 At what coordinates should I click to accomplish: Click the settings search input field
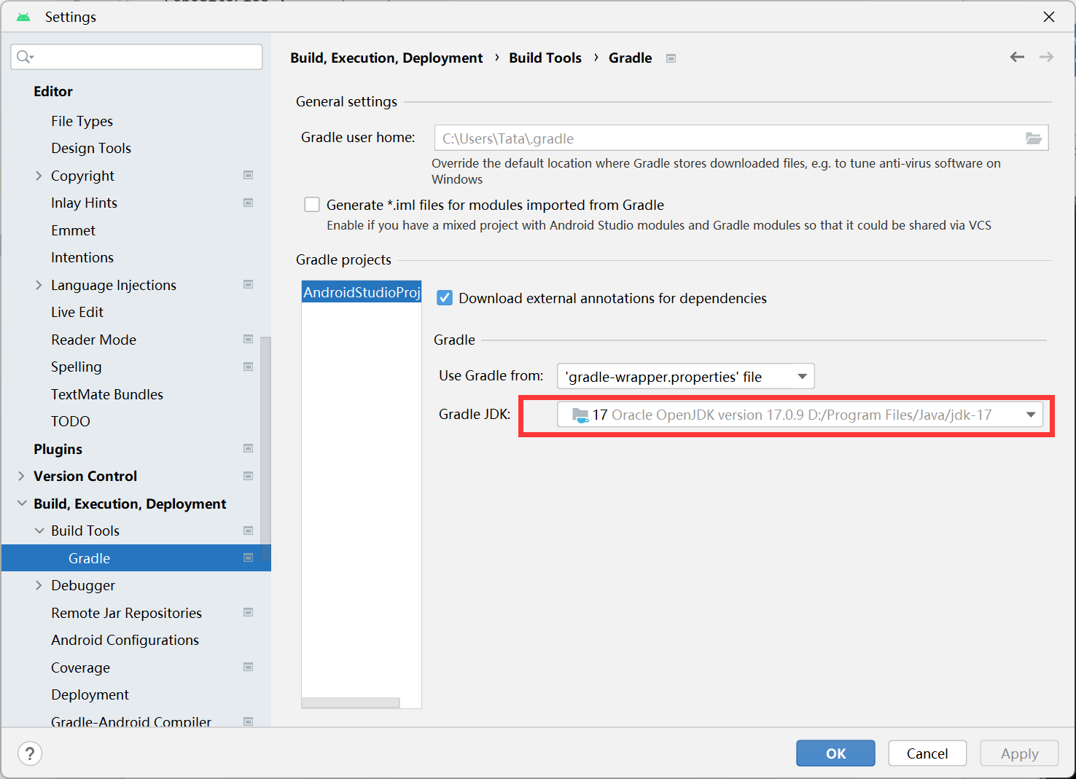point(136,57)
